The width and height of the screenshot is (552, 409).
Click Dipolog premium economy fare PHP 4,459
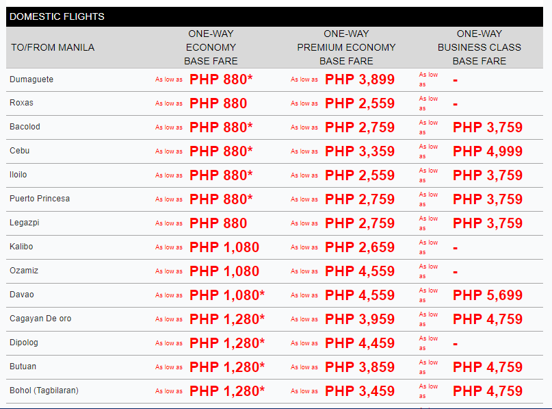click(359, 343)
